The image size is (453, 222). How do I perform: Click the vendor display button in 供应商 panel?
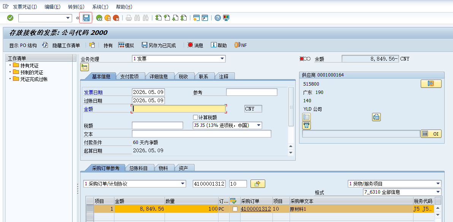[x=431, y=83]
